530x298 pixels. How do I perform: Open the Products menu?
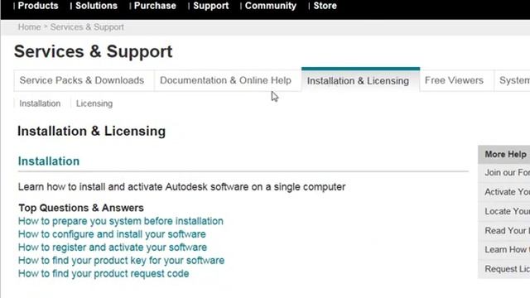tap(38, 6)
